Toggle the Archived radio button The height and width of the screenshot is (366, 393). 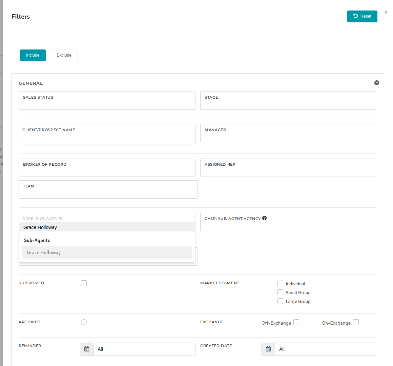click(x=84, y=322)
